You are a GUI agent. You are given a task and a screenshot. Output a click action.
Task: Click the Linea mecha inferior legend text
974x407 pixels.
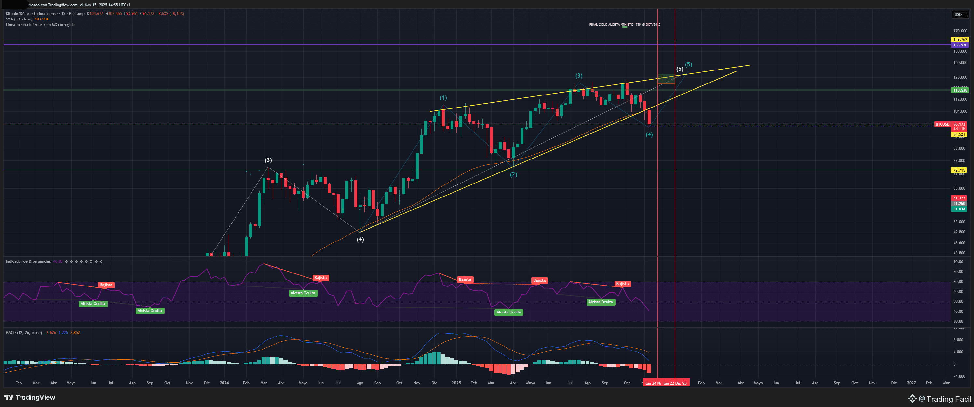(x=40, y=25)
